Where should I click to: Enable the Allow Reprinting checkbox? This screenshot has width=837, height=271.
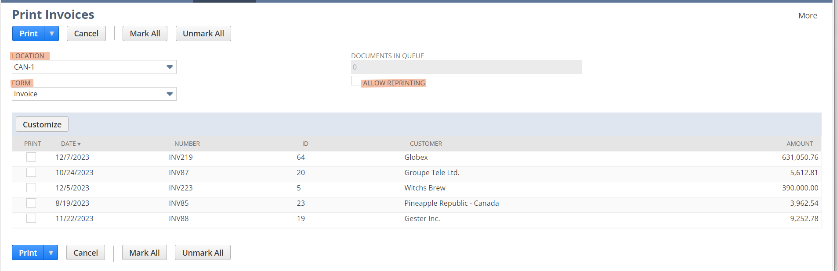tap(355, 81)
